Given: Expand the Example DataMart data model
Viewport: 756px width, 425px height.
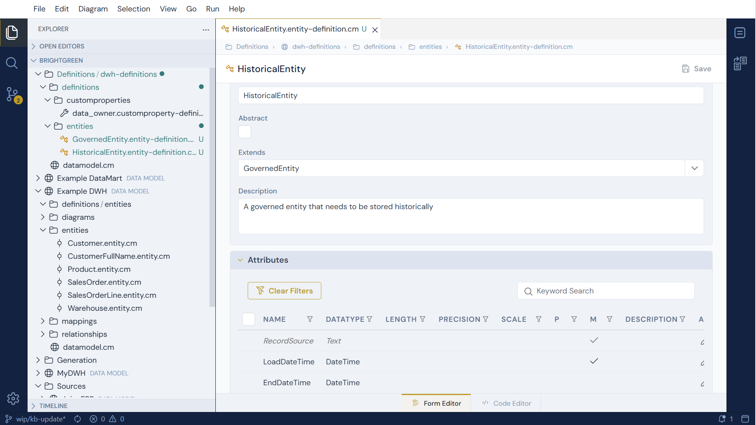Looking at the screenshot, I should [x=38, y=178].
